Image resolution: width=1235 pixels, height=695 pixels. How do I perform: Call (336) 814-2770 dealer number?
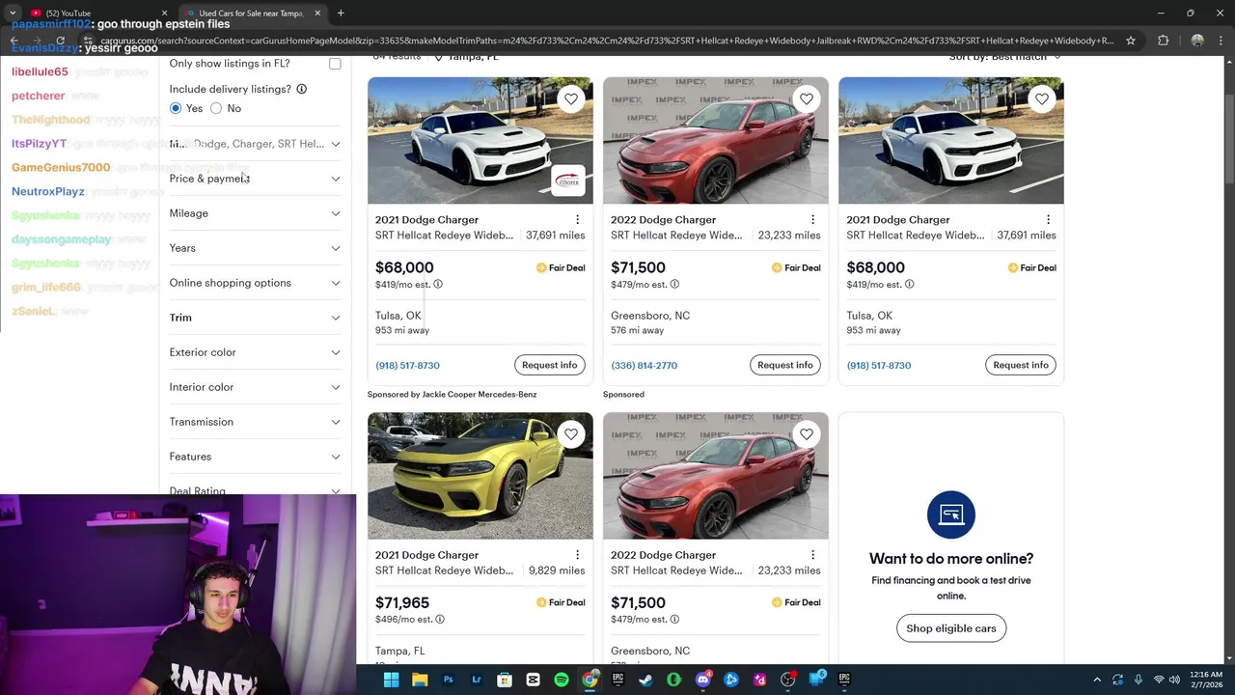pos(644,366)
